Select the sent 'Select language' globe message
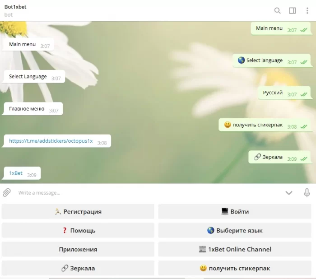Image resolution: width=316 pixels, height=279 pixels. click(272, 60)
